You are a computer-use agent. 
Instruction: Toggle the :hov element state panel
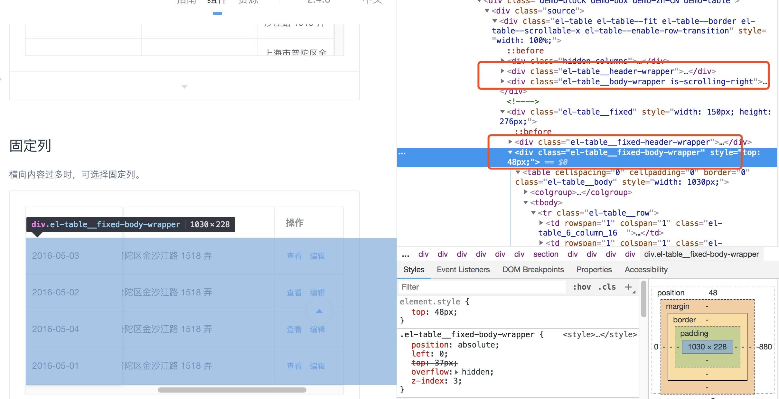coord(582,287)
